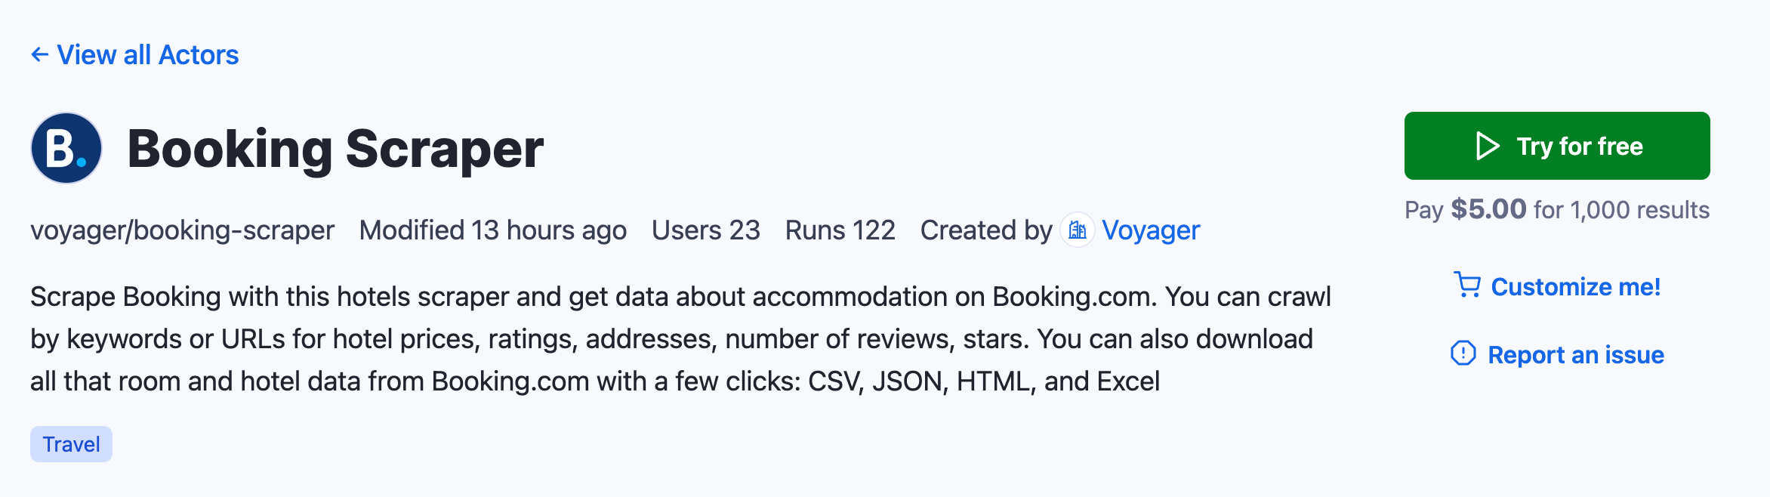Open View all Actors
Screen dimensions: 1770x497
[x=149, y=54]
